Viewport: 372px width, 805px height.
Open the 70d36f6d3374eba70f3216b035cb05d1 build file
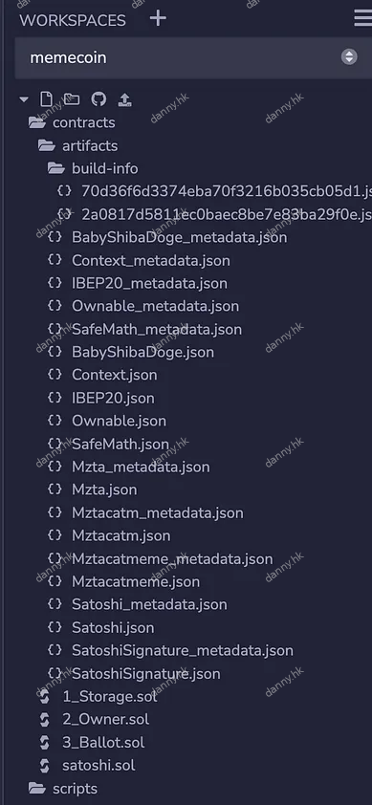pos(227,191)
